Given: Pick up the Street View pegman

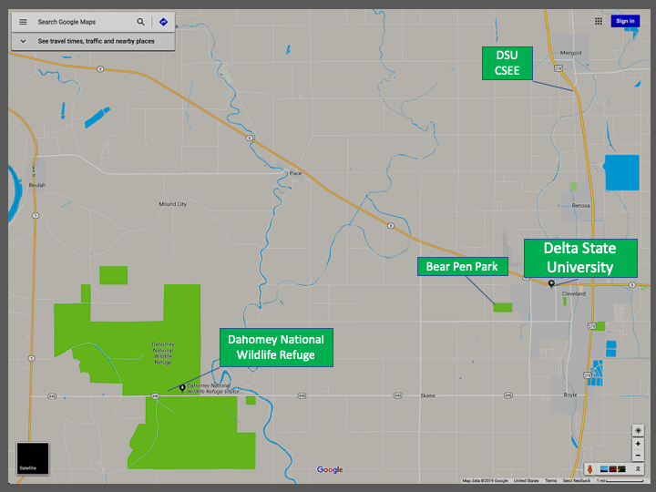Looking at the screenshot, I should click(589, 469).
